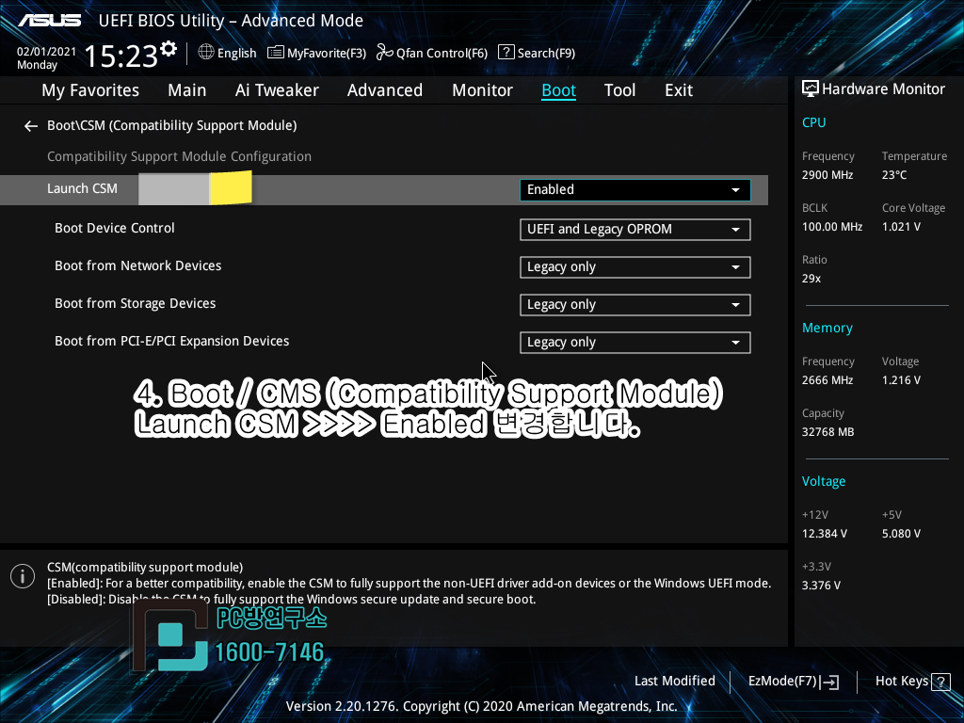This screenshot has width=964, height=723.
Task: Open Hot Keys
Action: 912,682
